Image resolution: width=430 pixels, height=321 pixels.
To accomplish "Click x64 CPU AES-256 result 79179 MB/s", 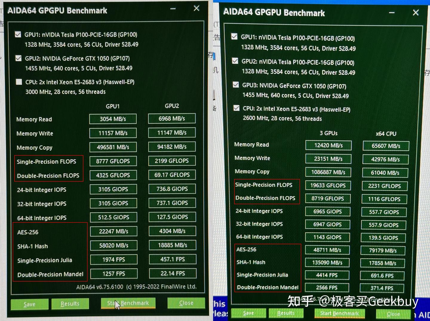I will tap(383, 251).
